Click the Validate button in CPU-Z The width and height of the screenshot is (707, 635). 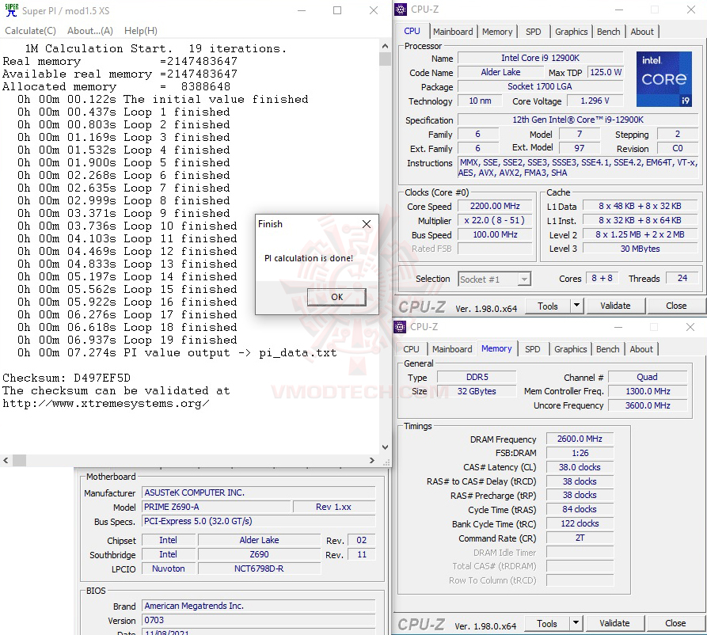pos(614,306)
